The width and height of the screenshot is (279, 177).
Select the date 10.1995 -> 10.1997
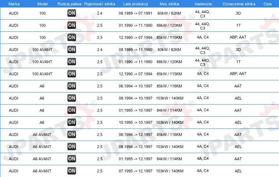136,122
